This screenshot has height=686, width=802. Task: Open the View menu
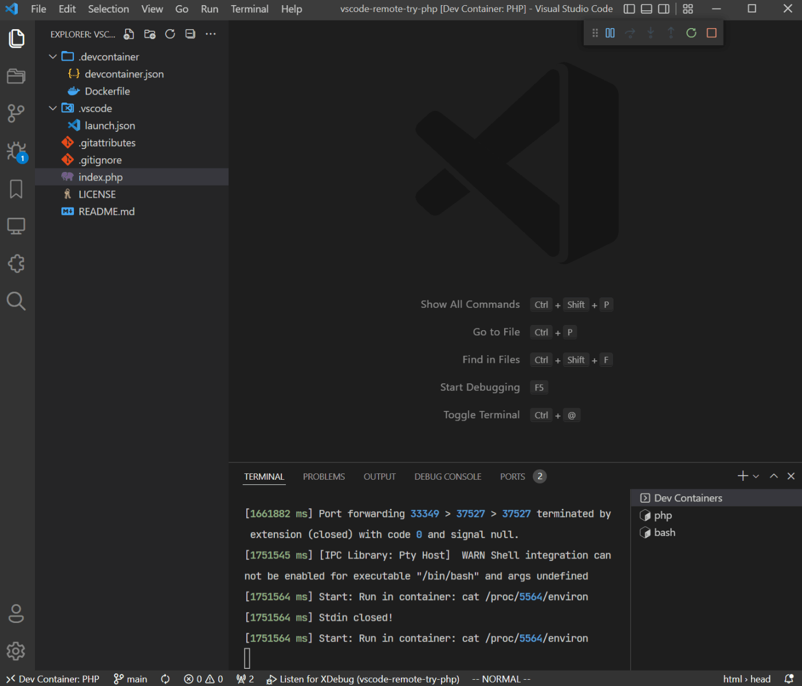(152, 9)
